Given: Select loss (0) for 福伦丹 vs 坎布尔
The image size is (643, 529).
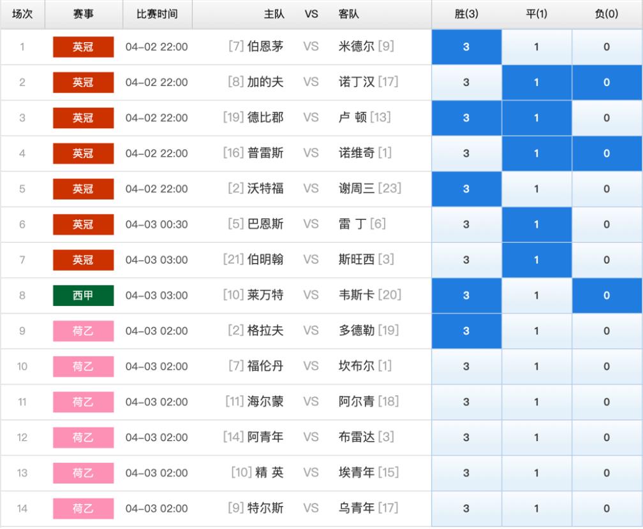Looking at the screenshot, I should (x=607, y=366).
